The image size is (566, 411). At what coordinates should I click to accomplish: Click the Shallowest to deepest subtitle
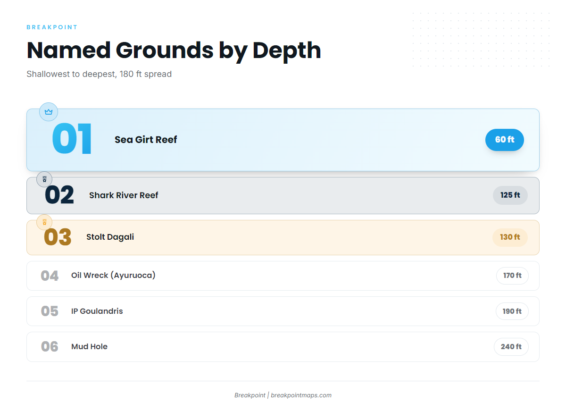click(99, 74)
